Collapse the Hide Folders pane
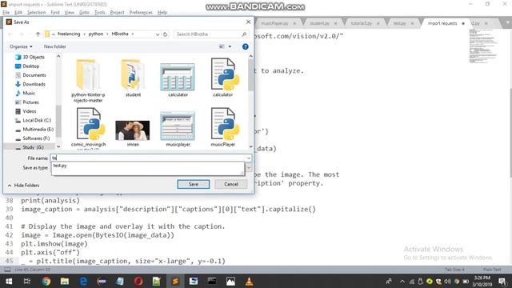This screenshot has height=288, width=512. click(x=23, y=185)
